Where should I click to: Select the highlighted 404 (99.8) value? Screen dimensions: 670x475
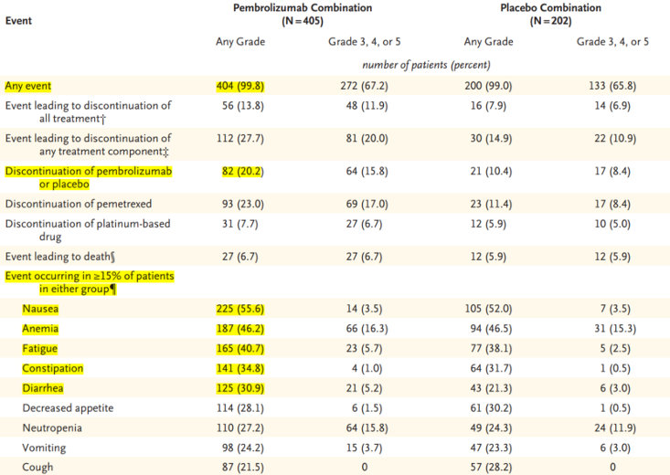239,87
